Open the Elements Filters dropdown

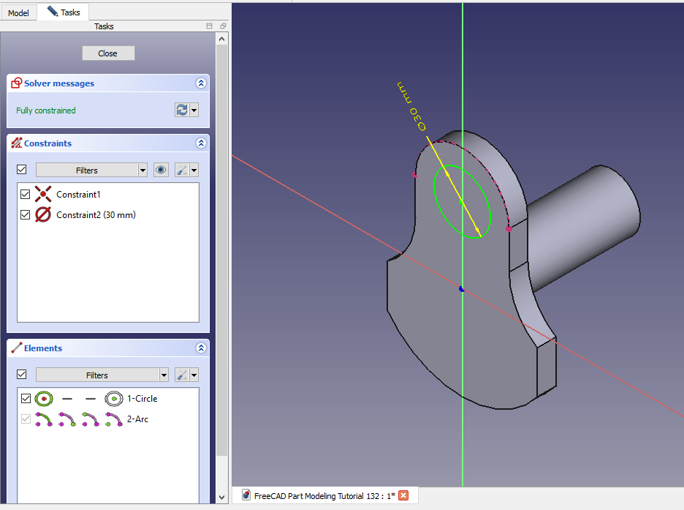pyautogui.click(x=102, y=375)
